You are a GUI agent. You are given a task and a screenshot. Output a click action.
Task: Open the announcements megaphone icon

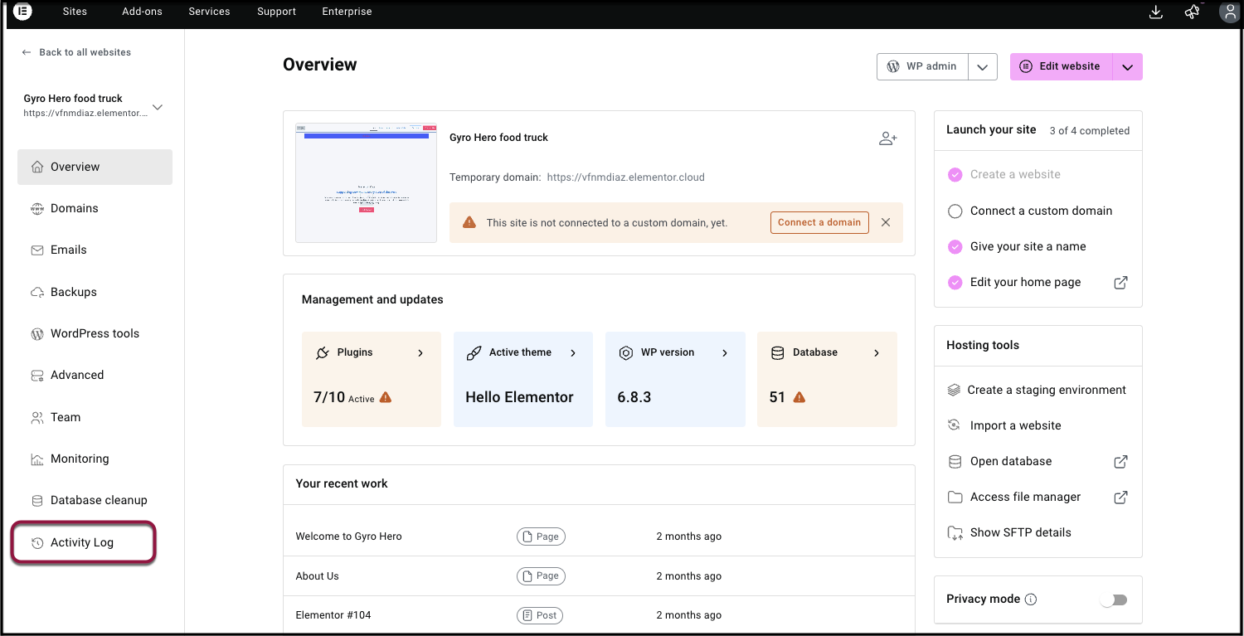tap(1192, 12)
